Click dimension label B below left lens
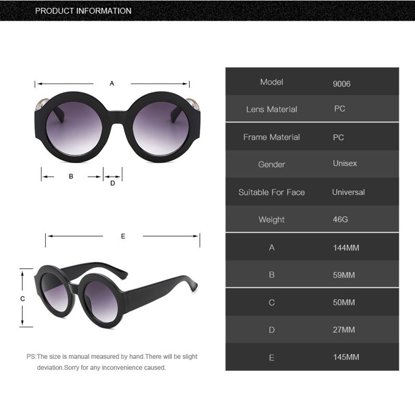This screenshot has height=415, width=415. [x=71, y=176]
